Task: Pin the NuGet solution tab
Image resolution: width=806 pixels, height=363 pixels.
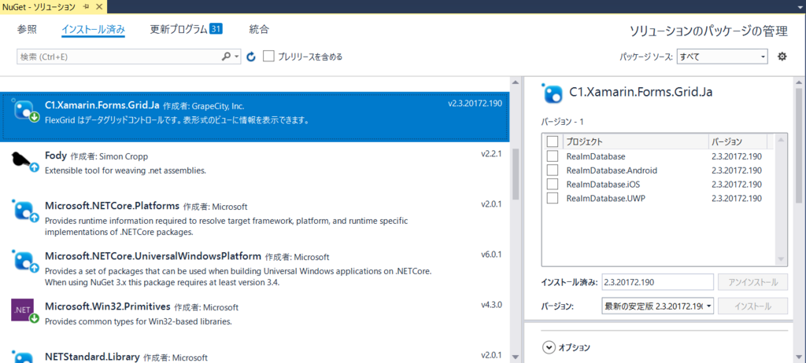Action: [87, 6]
